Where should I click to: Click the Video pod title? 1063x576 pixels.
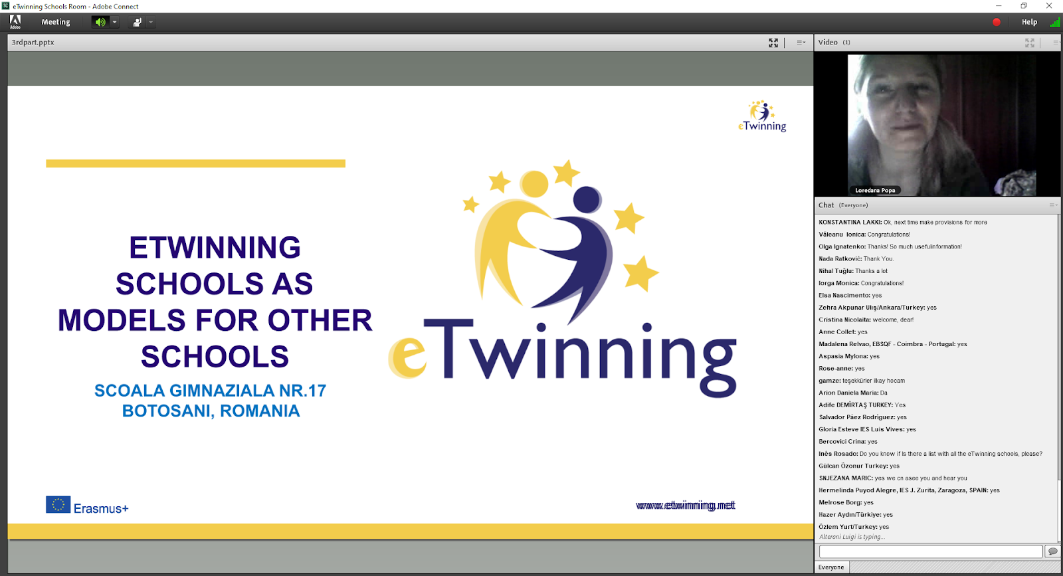click(828, 43)
